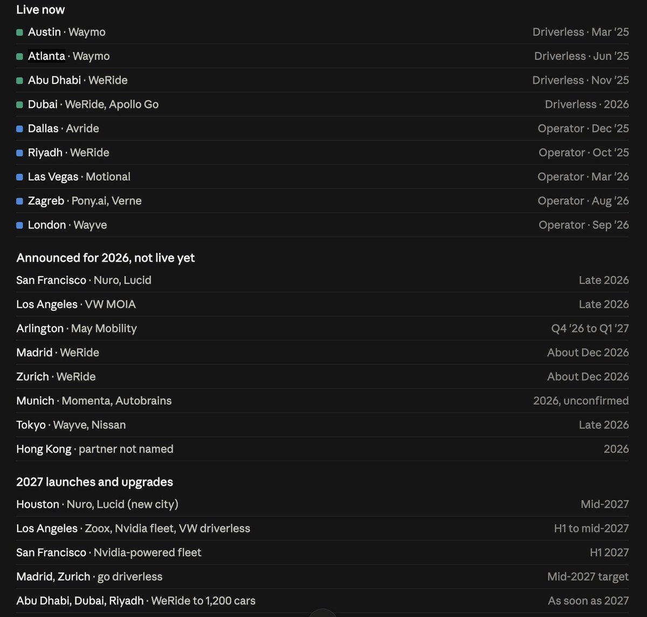Select the highlighted Atlanta city name
The image size is (647, 617).
click(x=46, y=56)
